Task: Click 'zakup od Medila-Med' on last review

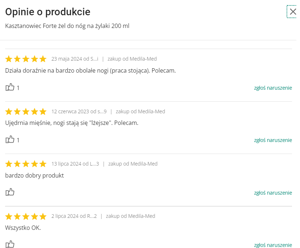Action: (x=130, y=216)
